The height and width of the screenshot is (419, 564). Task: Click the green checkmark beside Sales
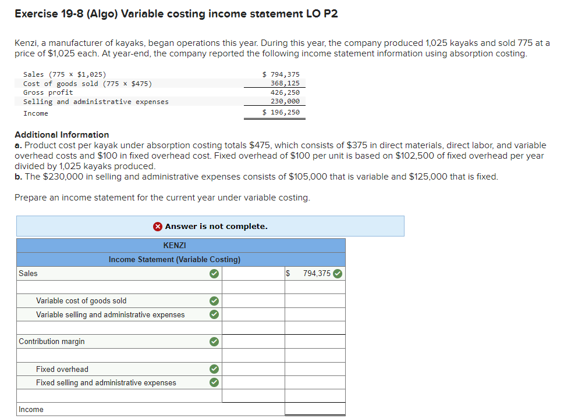(214, 273)
